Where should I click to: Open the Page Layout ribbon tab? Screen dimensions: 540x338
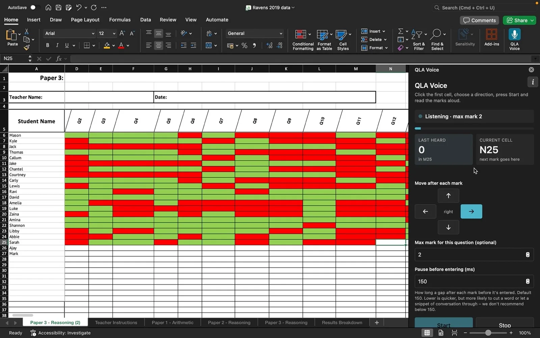85,20
